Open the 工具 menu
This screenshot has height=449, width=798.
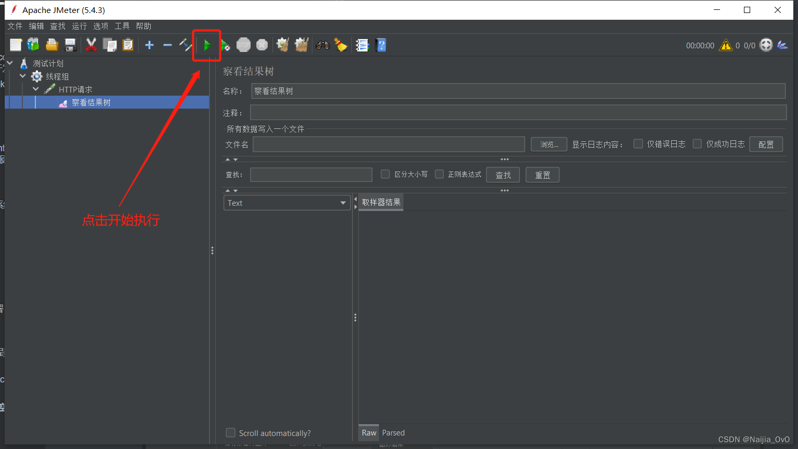click(x=122, y=26)
